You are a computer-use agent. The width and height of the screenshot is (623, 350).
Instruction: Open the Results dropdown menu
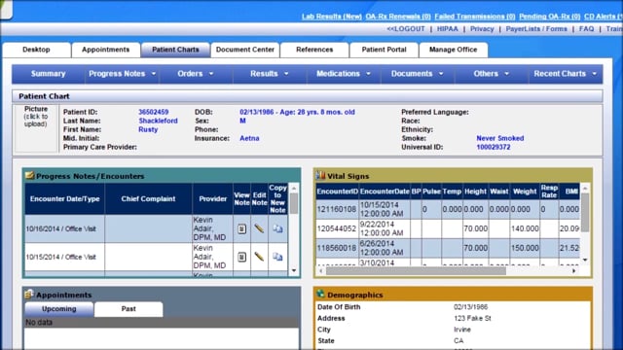270,74
